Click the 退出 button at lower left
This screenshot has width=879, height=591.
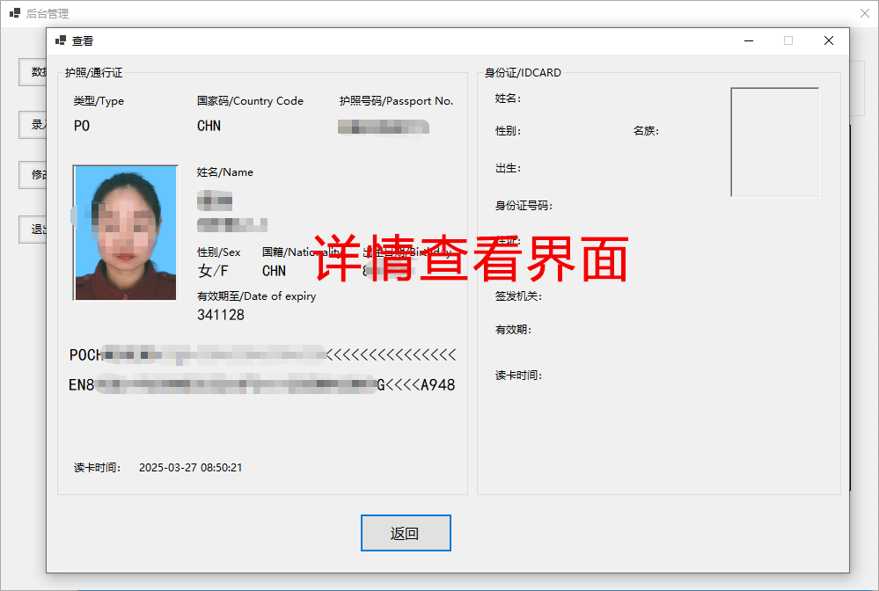[x=33, y=229]
